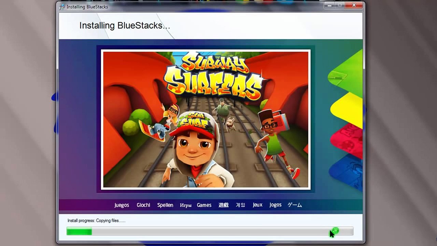Click the install progress bar
437x246 pixels.
(x=210, y=231)
